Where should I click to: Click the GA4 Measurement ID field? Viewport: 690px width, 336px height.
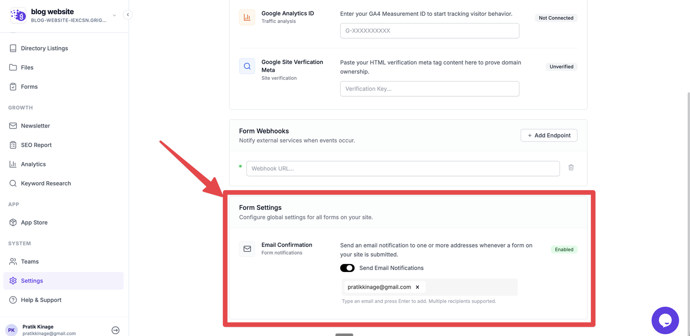pyautogui.click(x=429, y=31)
